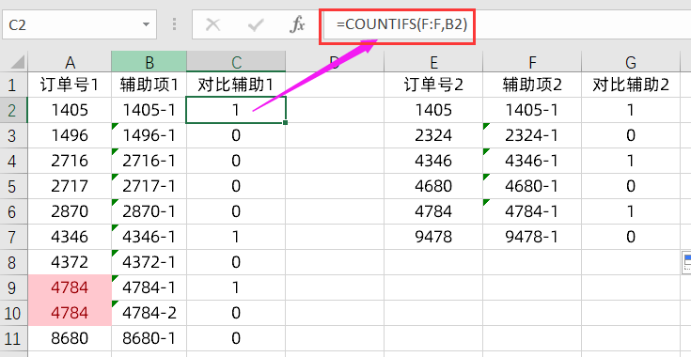Viewport: 691px width, 357px height.
Task: Click the Select All corner triangle
Action: (18, 63)
